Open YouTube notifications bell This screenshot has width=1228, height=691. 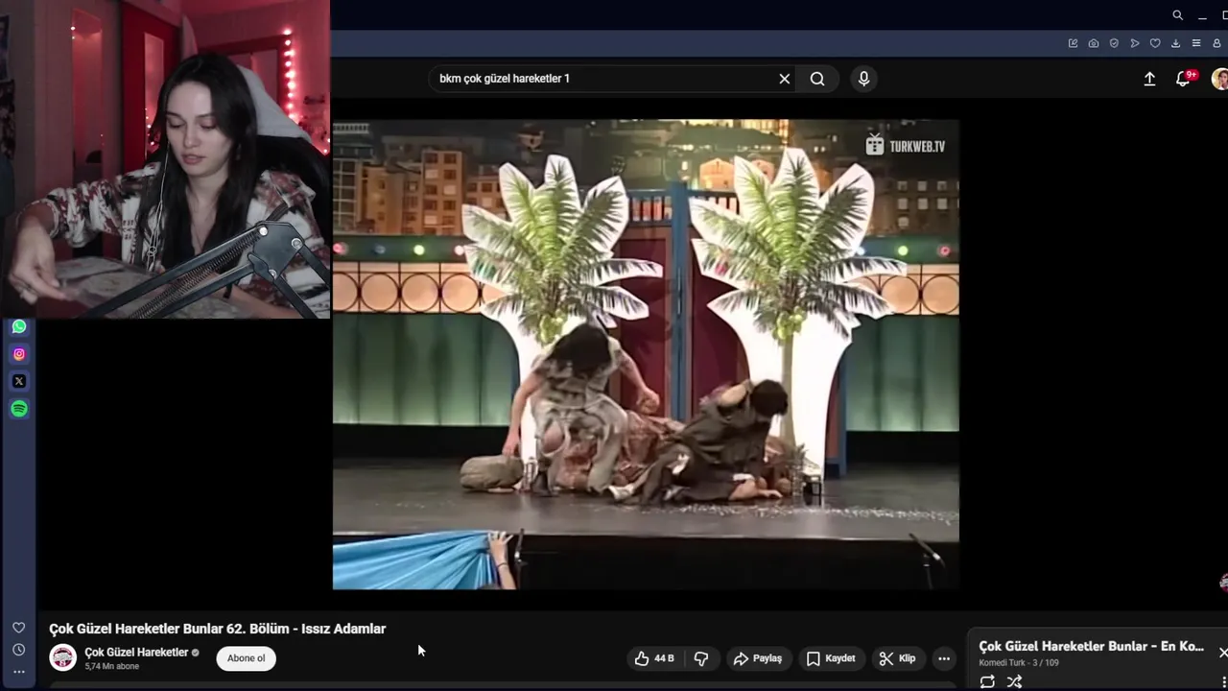[x=1184, y=79]
